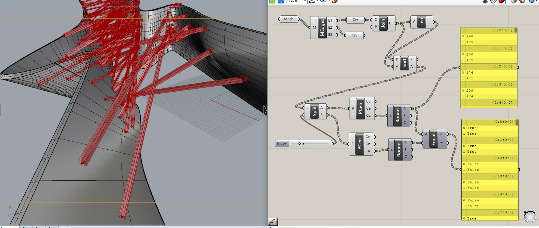Click the value 260 in the numbers panel

click(470, 36)
